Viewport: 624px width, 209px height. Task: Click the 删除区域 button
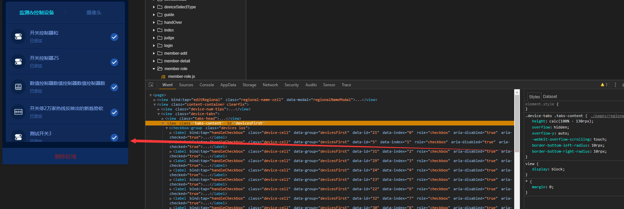65,157
